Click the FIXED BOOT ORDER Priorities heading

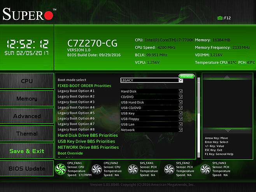84,86
